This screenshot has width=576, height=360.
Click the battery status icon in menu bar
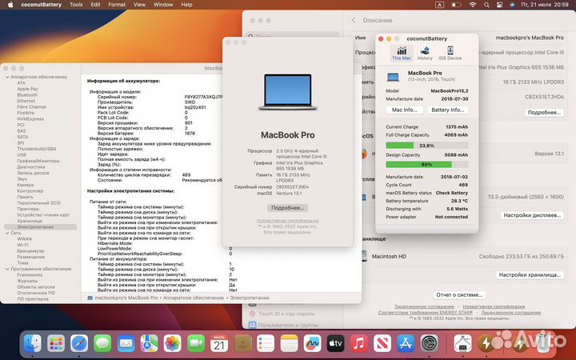click(x=456, y=5)
